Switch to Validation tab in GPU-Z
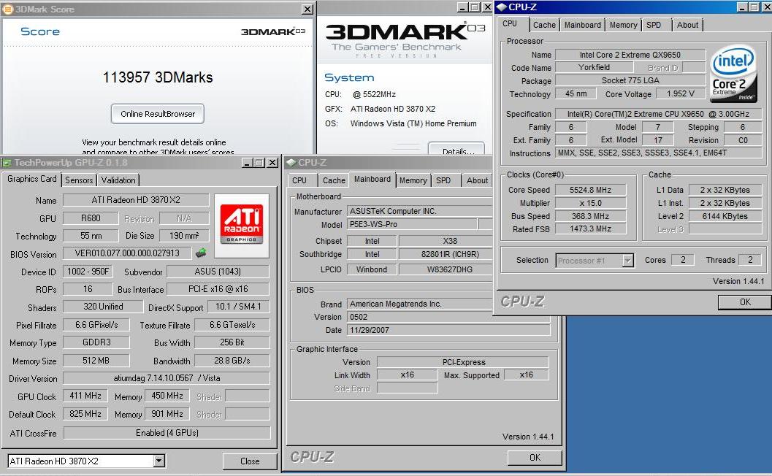Screen dimensions: 772x476 tap(118, 180)
